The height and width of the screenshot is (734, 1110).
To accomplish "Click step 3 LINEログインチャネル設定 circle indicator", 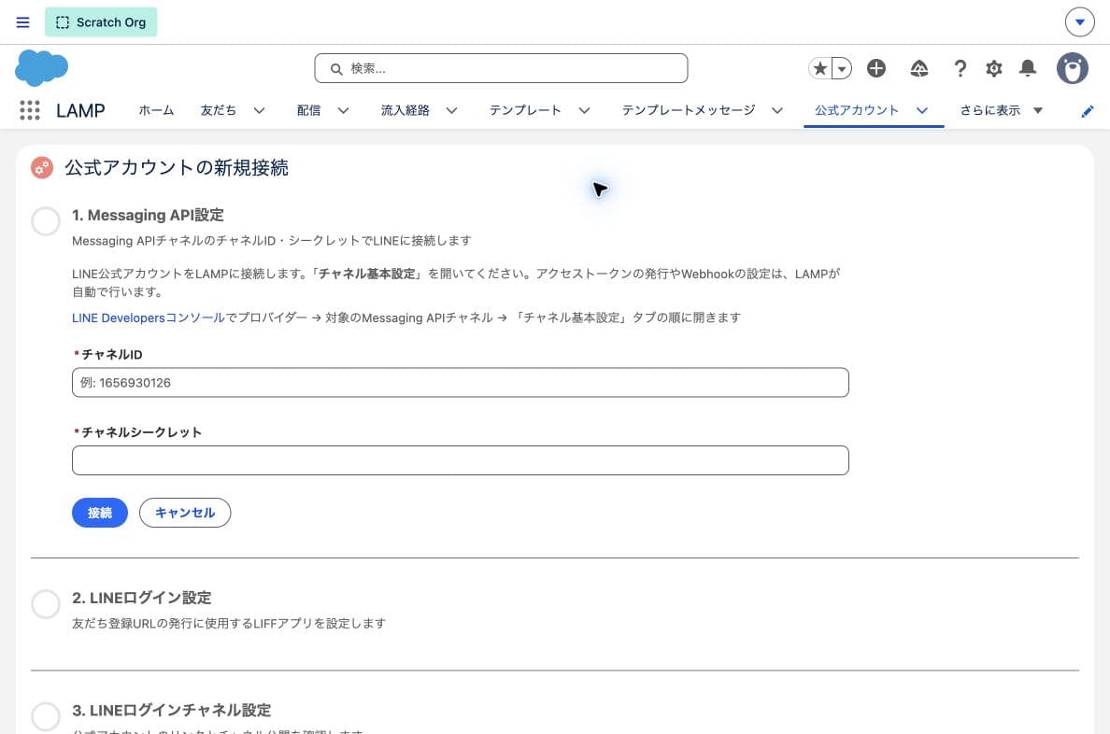I will 45,716.
